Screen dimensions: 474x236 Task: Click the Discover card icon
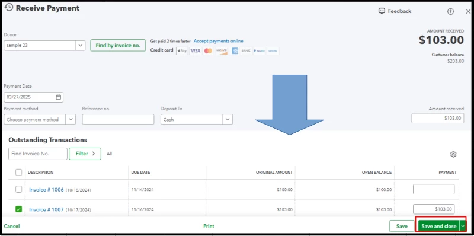point(222,51)
